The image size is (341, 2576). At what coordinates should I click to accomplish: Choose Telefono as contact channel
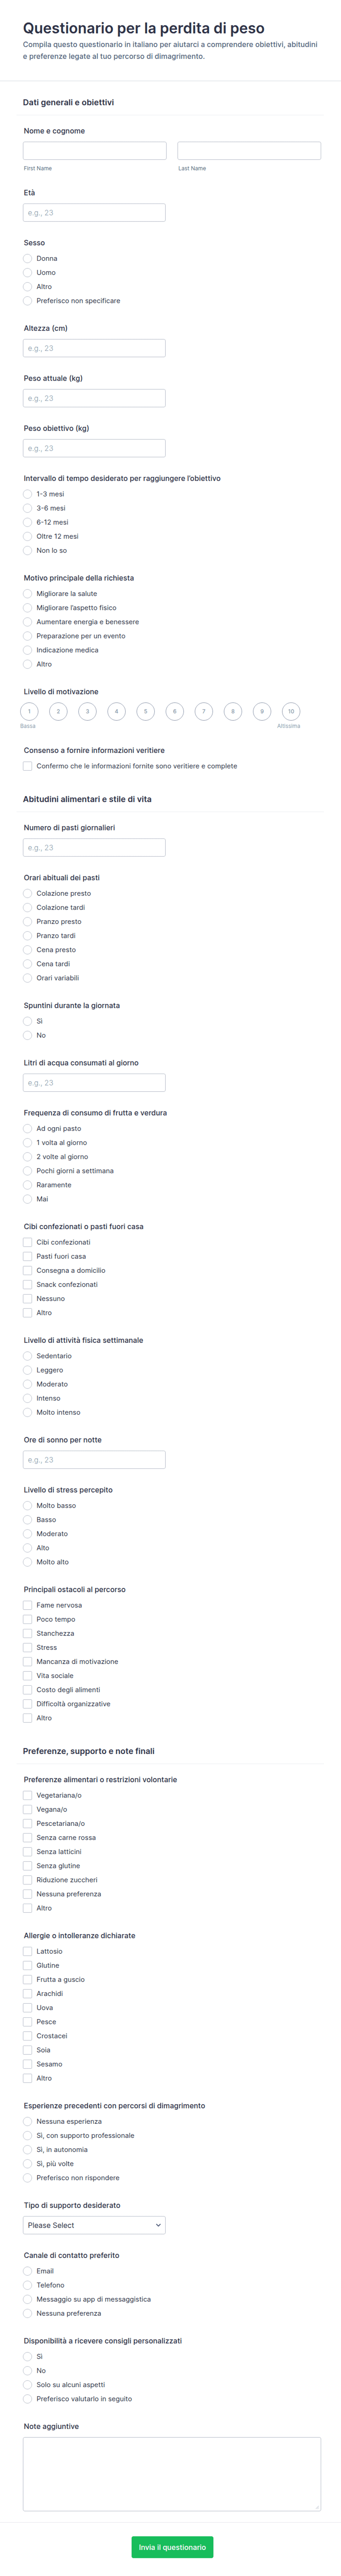pyautogui.click(x=28, y=2285)
